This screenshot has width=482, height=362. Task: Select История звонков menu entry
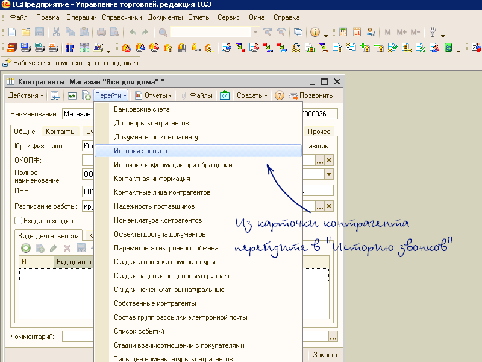coord(198,151)
